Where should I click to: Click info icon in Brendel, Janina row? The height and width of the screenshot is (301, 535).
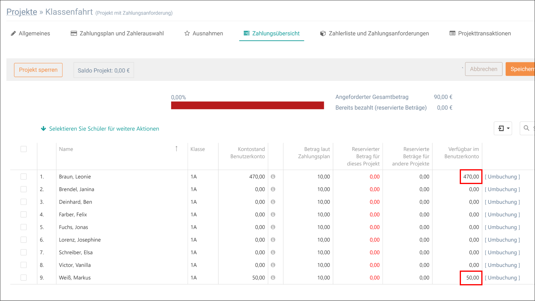click(273, 189)
